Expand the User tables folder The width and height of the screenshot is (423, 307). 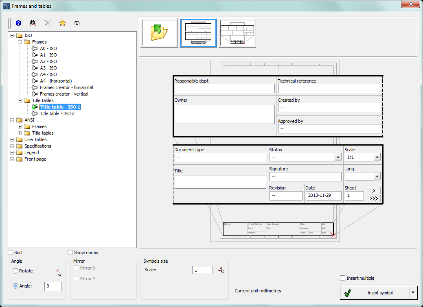12,139
